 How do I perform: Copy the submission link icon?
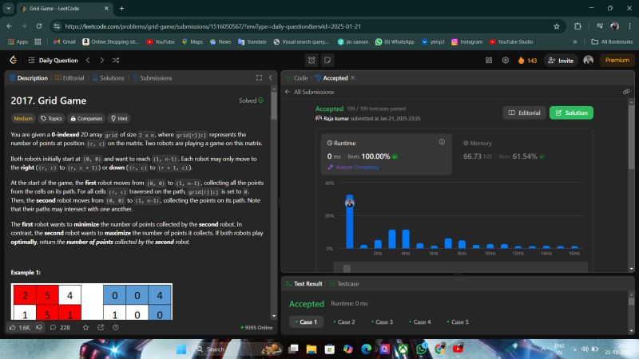[626, 92]
